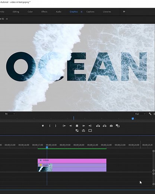Screen dimensions: 155x194
Task: Click the OCEAN text in Program monitor
Action: click(77, 66)
